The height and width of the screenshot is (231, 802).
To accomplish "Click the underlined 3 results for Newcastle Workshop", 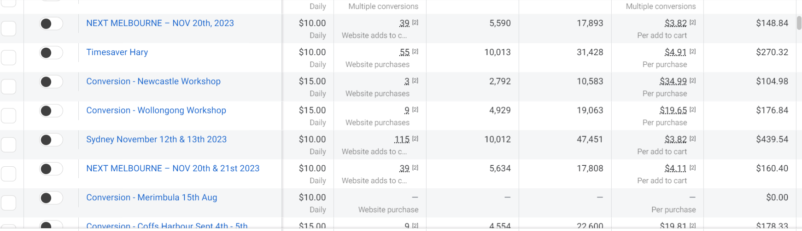I will point(407,81).
